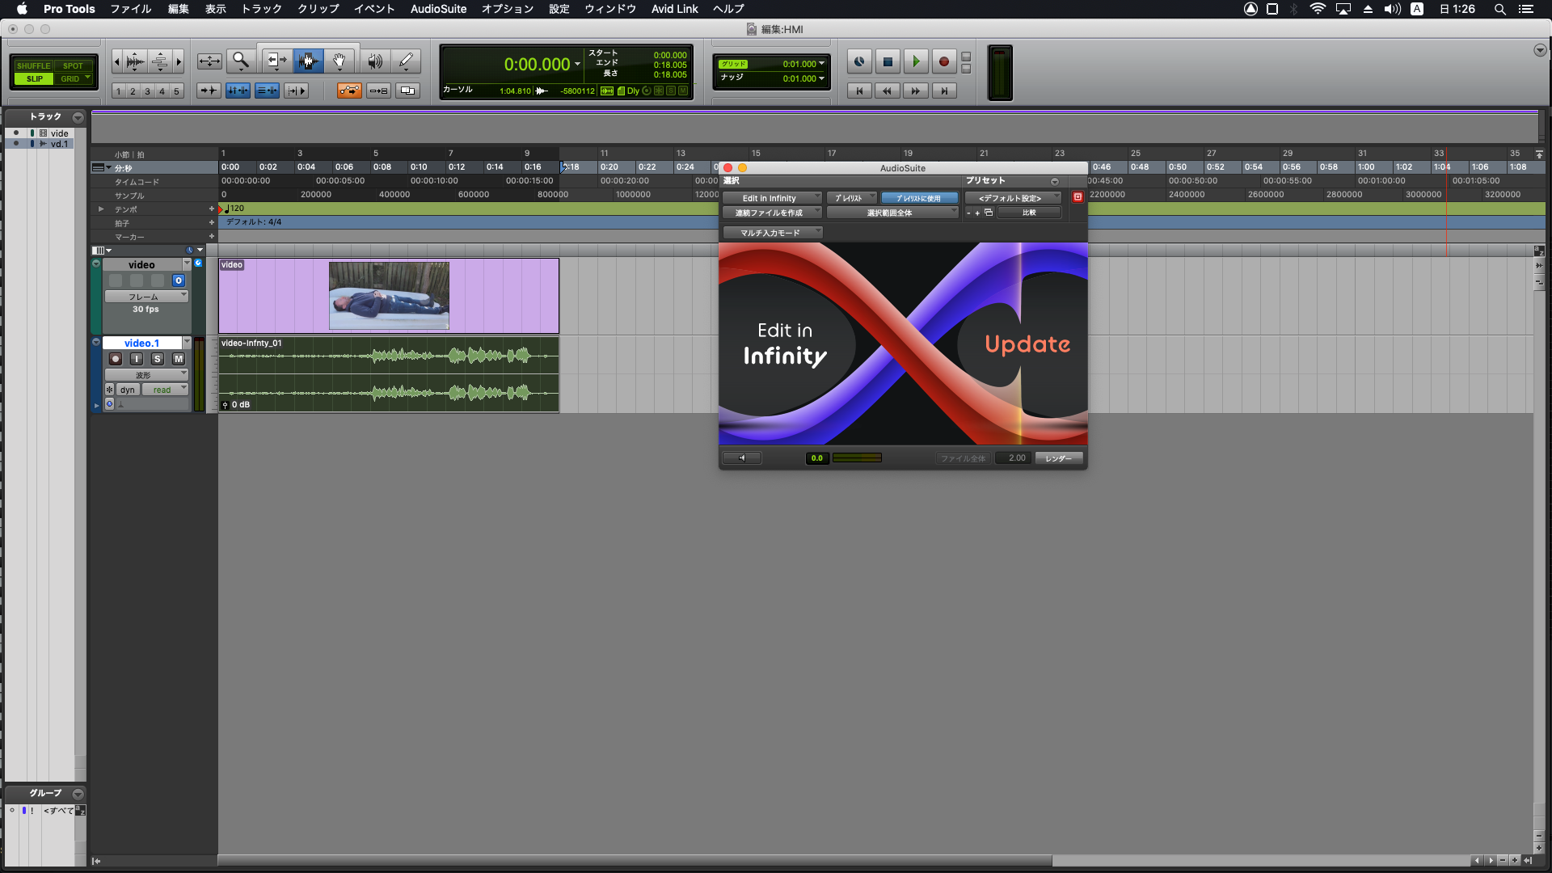The height and width of the screenshot is (873, 1552).
Task: Select the Scrubber speaker tool
Action: click(x=375, y=61)
